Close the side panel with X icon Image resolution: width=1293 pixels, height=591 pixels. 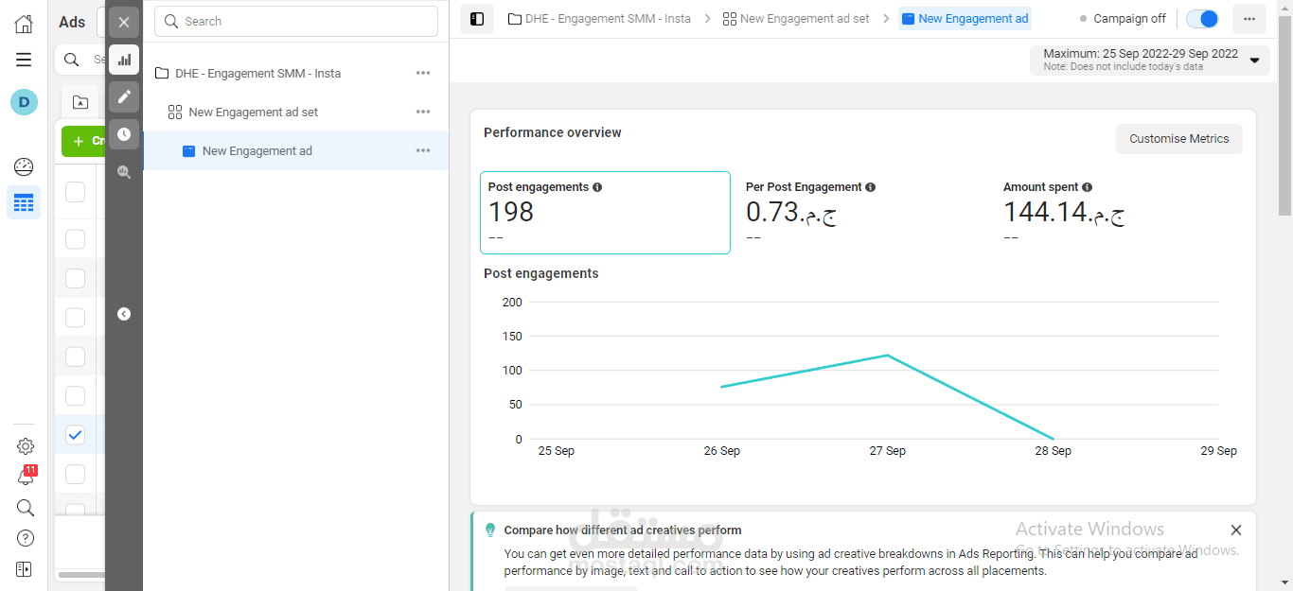(124, 22)
